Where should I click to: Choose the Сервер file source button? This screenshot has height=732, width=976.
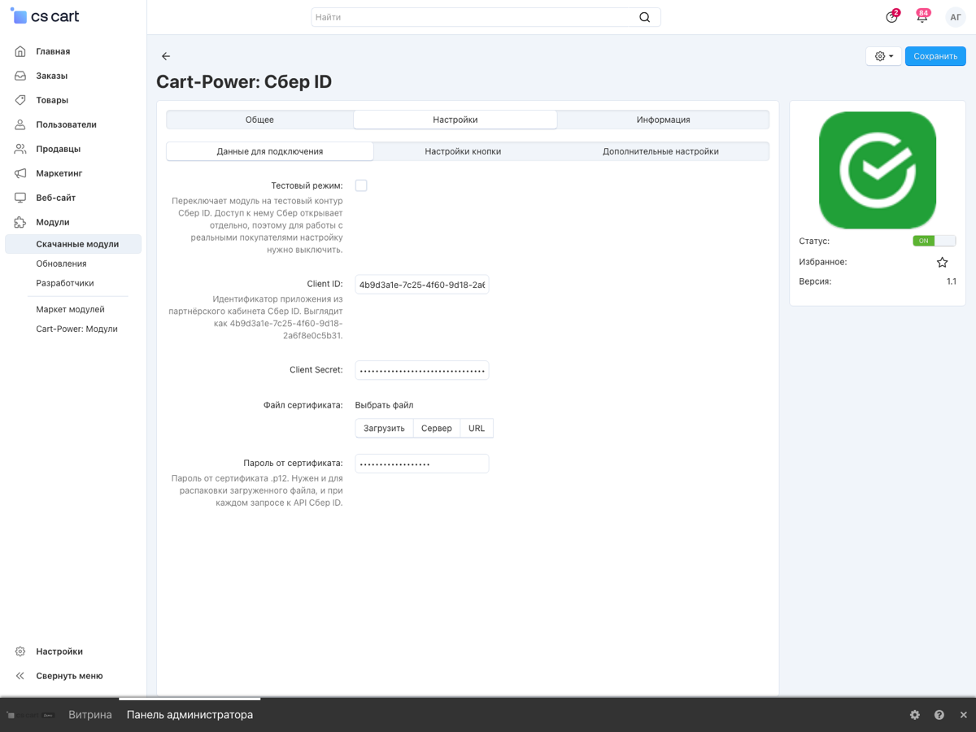(437, 429)
